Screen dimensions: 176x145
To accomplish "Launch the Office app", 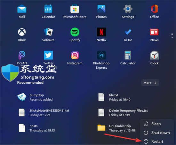I will pyautogui.click(x=154, y=11).
